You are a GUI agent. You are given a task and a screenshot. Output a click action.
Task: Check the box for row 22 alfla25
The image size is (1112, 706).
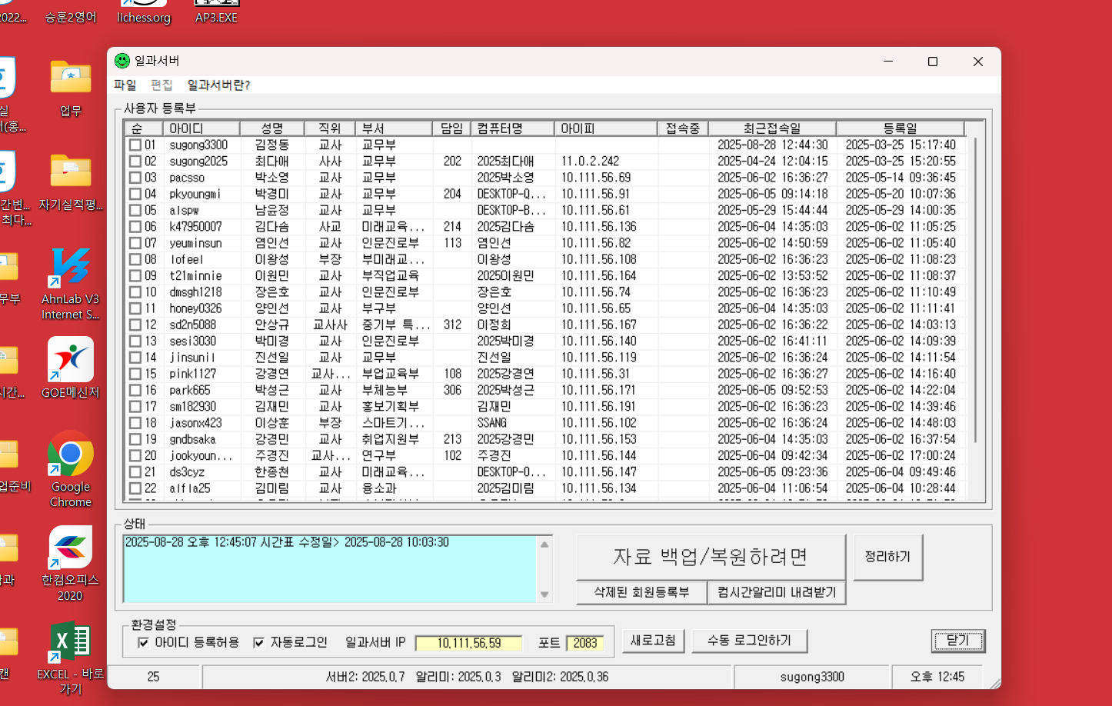pos(135,488)
